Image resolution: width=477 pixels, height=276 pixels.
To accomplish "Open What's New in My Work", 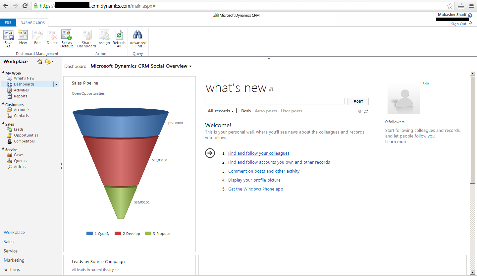I will tap(24, 78).
